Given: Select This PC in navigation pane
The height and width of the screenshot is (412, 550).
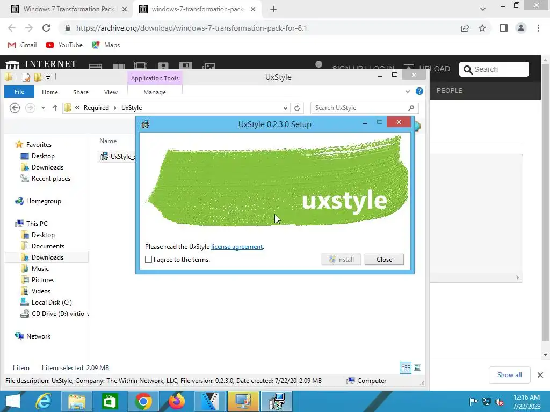Looking at the screenshot, I should pos(37,224).
